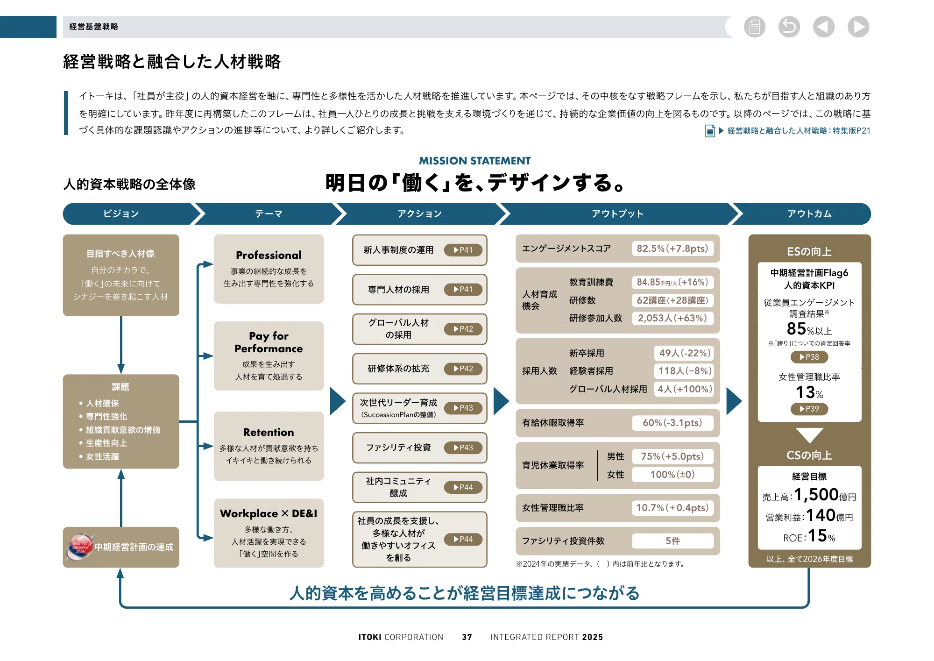Click the return-to-previous-view arrow icon
The image size is (934, 661).
[790, 27]
